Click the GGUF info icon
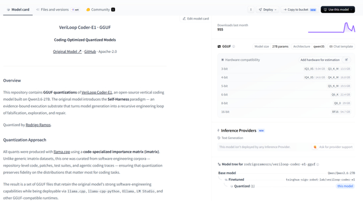The width and height of the screenshot is (363, 201). coord(233,46)
